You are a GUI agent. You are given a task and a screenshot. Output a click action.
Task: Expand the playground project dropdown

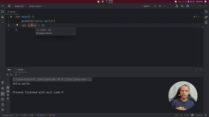tap(20, 6)
